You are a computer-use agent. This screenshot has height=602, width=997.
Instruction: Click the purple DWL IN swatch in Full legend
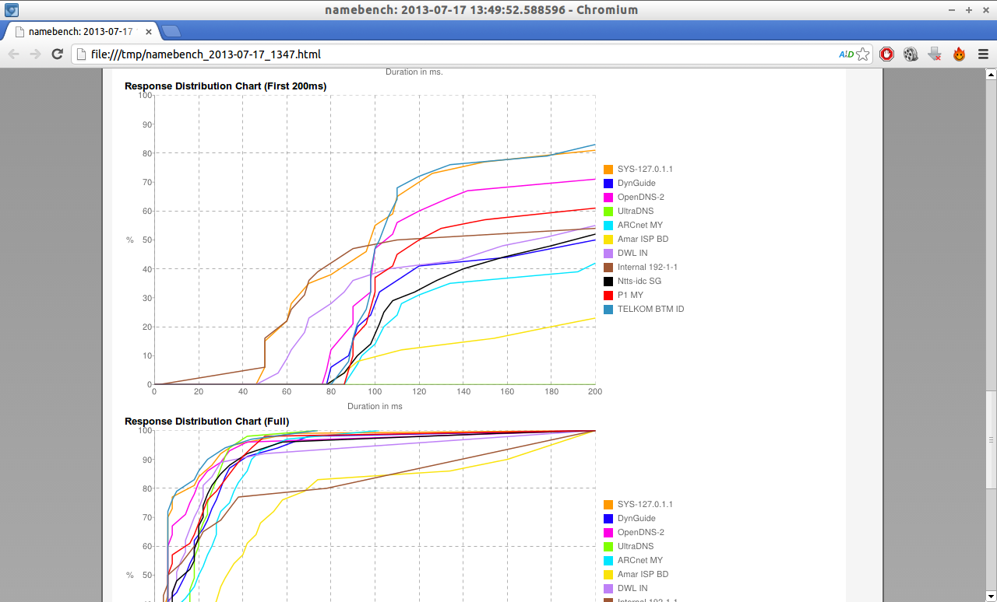pos(608,588)
